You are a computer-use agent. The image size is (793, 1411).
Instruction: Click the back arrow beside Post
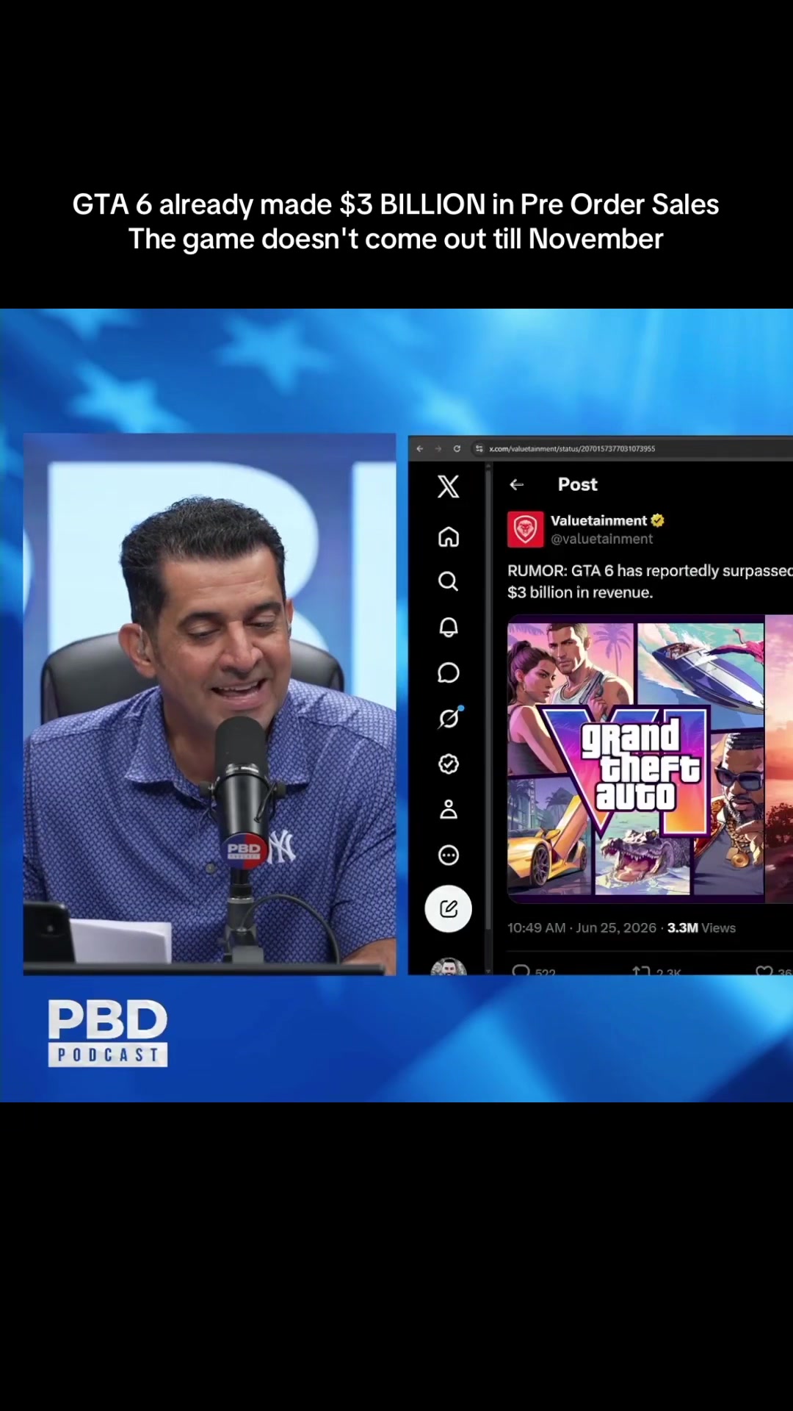[x=517, y=484]
